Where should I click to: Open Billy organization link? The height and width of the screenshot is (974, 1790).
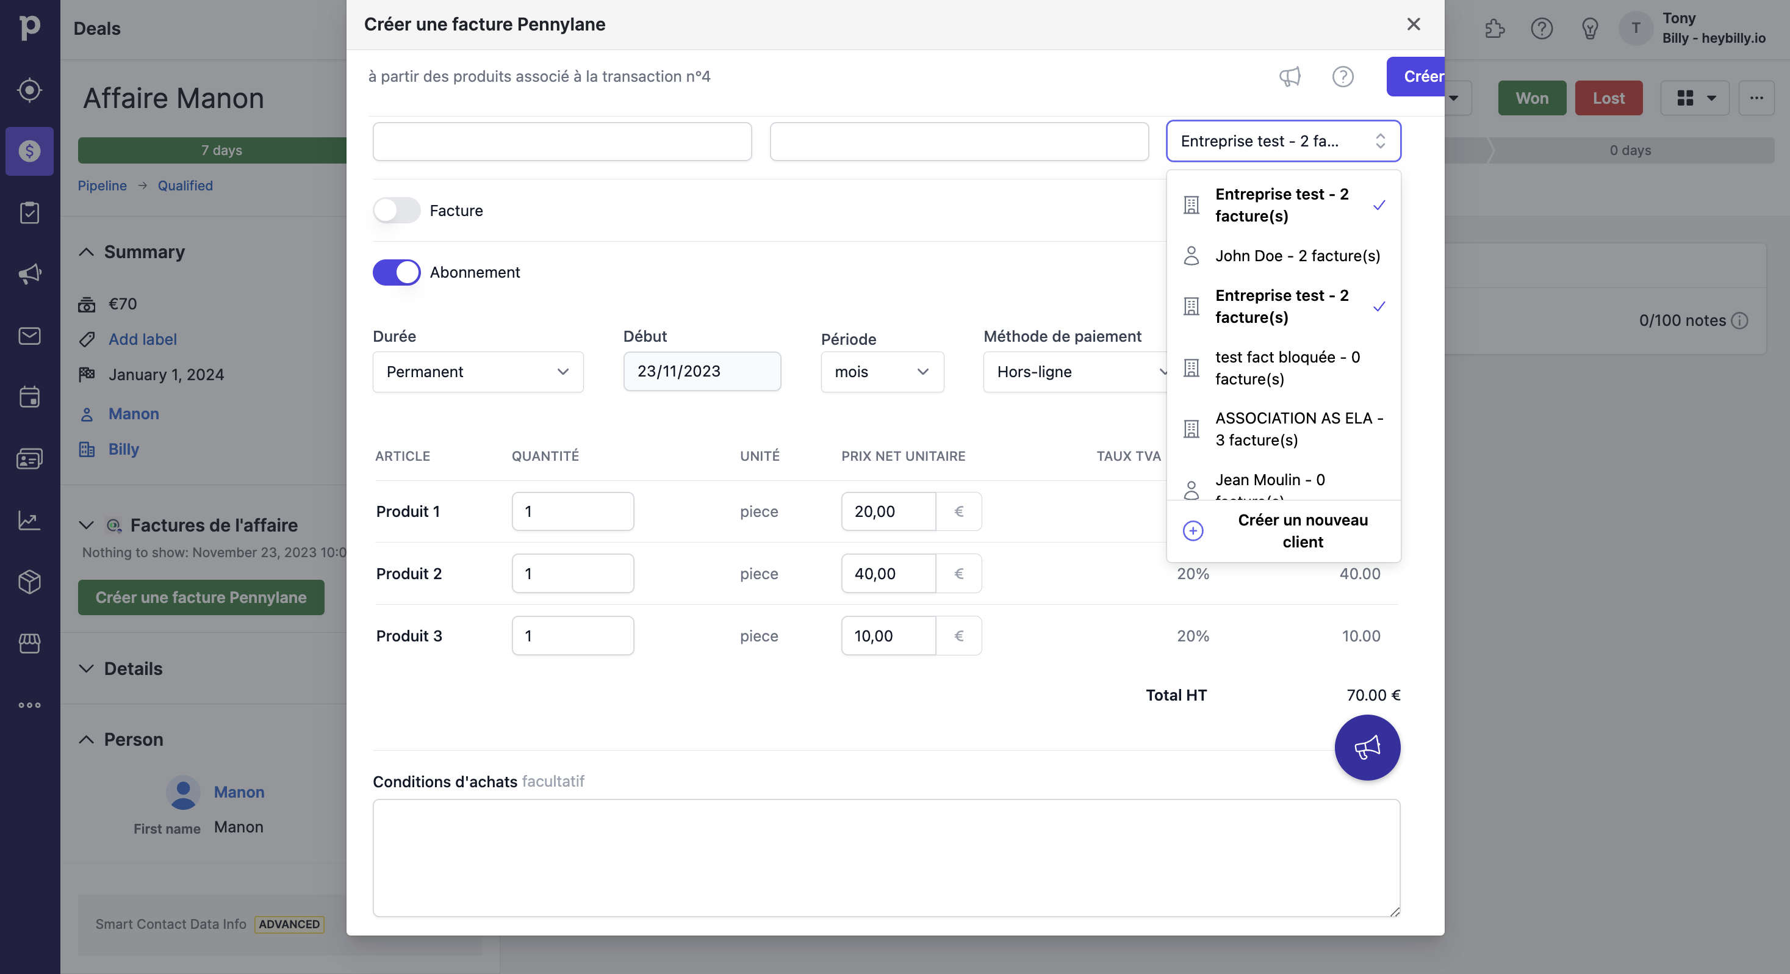(124, 449)
